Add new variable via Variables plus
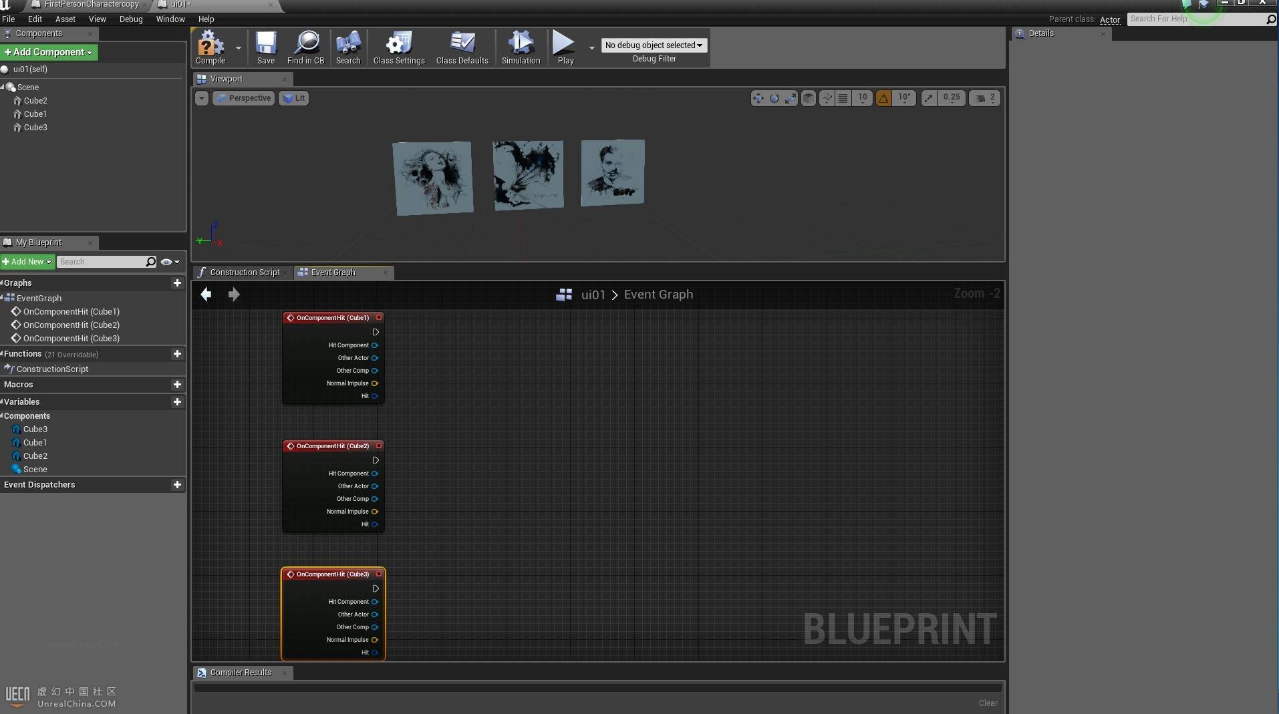 177,402
